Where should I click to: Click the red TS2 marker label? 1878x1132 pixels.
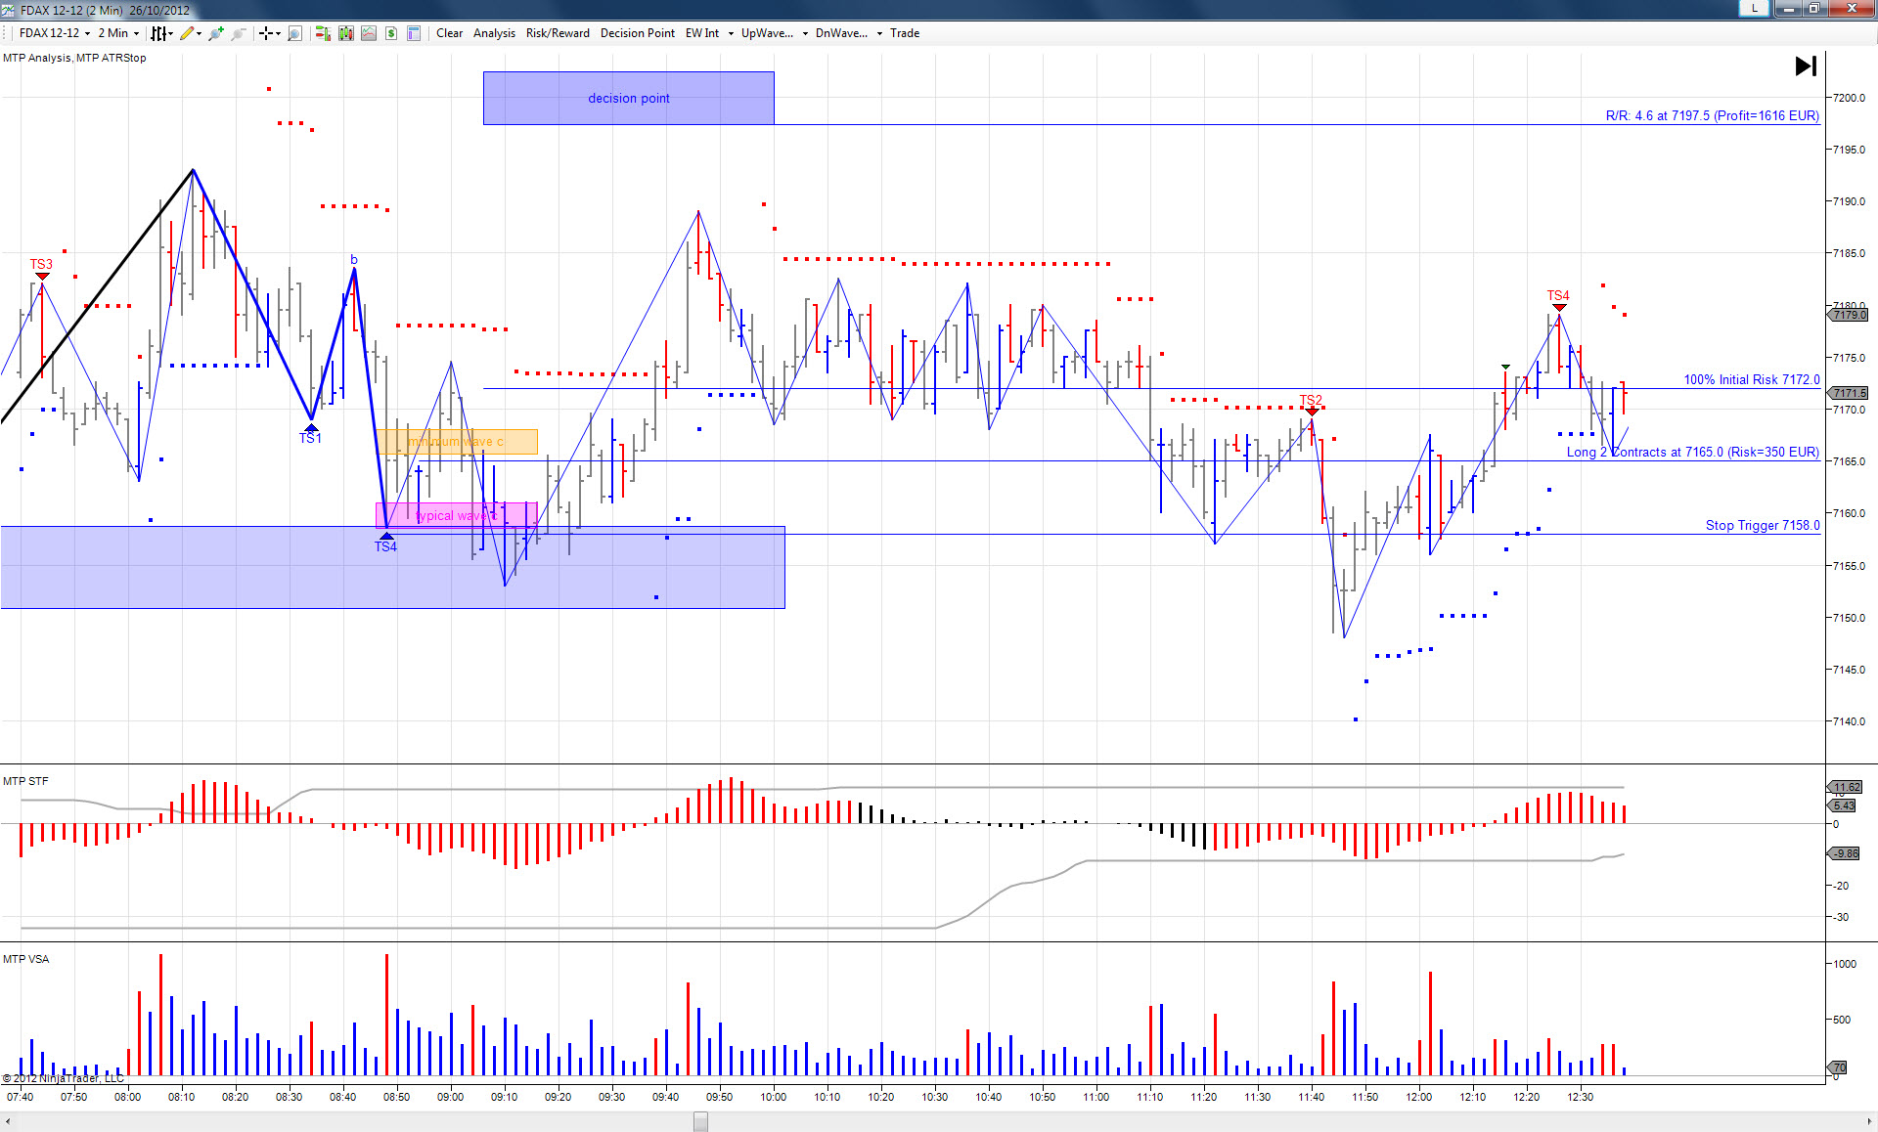point(1311,400)
